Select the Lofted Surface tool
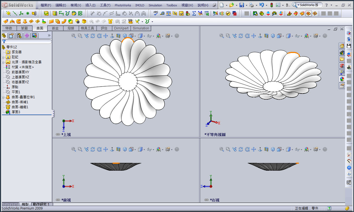This screenshot has width=354, height=212. 25,21
